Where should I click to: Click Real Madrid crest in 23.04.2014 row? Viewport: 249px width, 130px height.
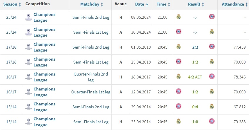click(178, 121)
